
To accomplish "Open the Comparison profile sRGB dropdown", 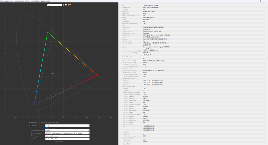I will (68, 133).
